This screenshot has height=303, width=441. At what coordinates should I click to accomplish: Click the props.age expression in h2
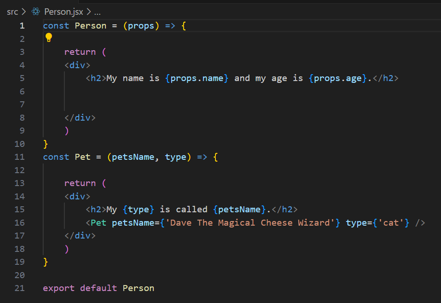pos(338,78)
